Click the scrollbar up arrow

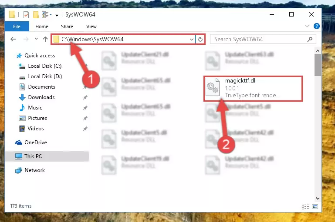point(318,51)
